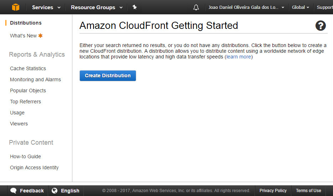This screenshot has width=333, height=196.
Task: Open Origin Access Identity
Action: click(x=34, y=167)
